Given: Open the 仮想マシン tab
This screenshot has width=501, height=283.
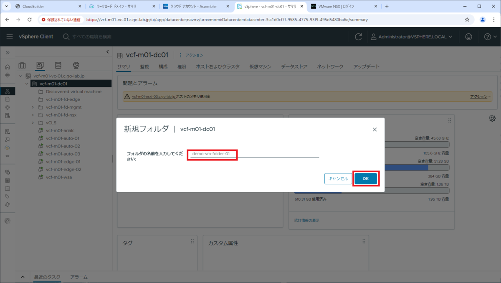Looking at the screenshot, I should point(261,66).
